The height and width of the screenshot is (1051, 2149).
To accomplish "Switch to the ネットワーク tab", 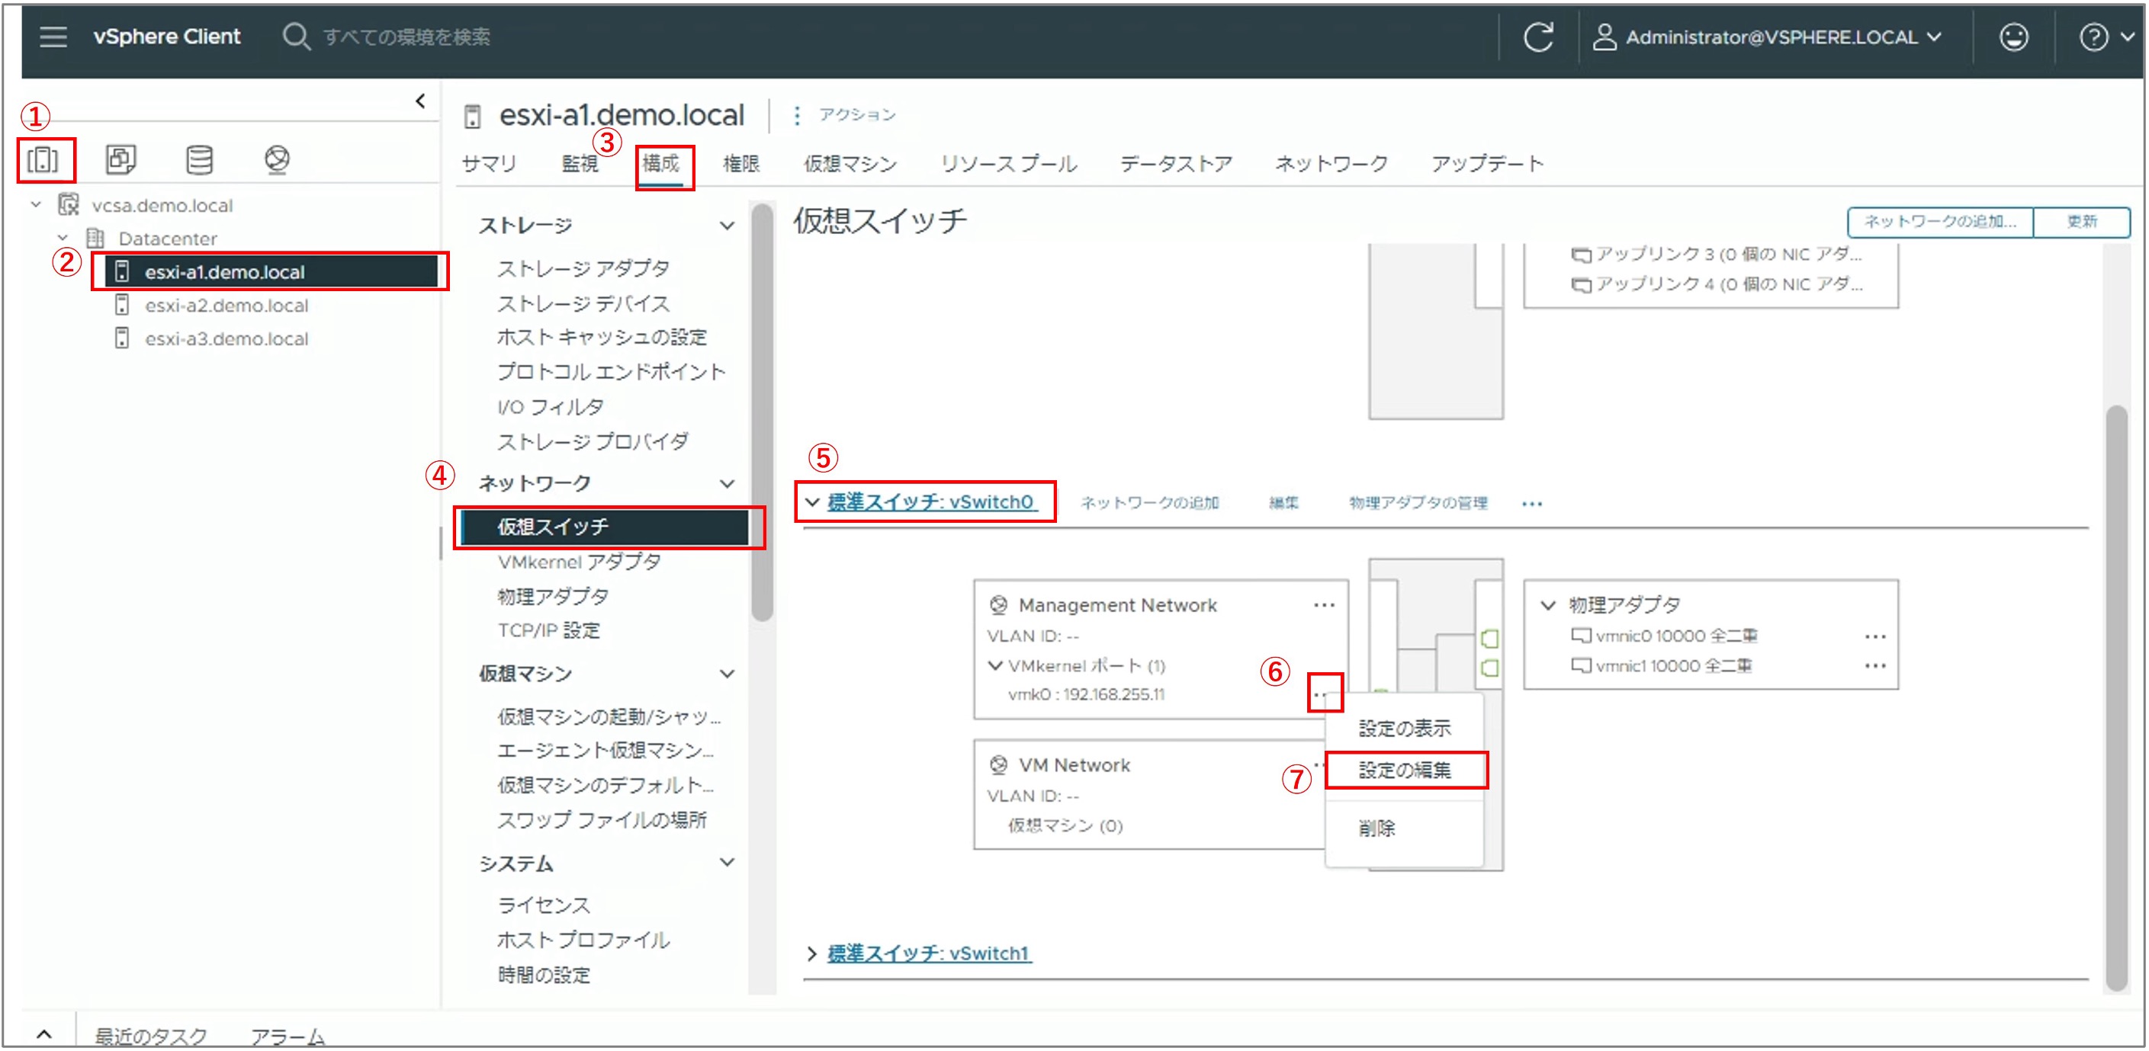I will [1331, 163].
